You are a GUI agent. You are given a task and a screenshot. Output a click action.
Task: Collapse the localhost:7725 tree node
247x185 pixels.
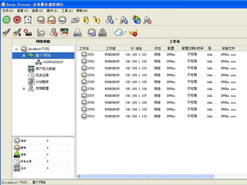point(16,49)
